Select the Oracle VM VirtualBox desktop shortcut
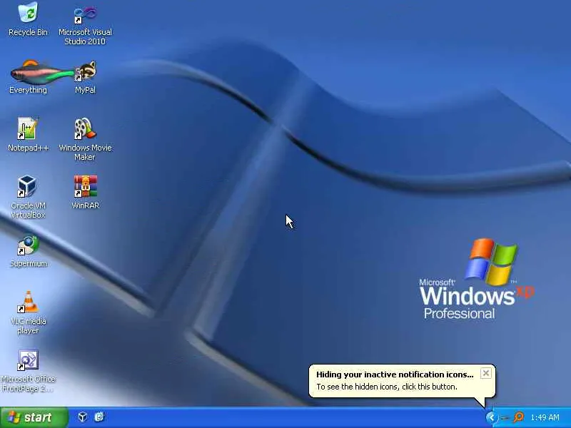Image resolution: width=571 pixels, height=428 pixels. (x=28, y=197)
